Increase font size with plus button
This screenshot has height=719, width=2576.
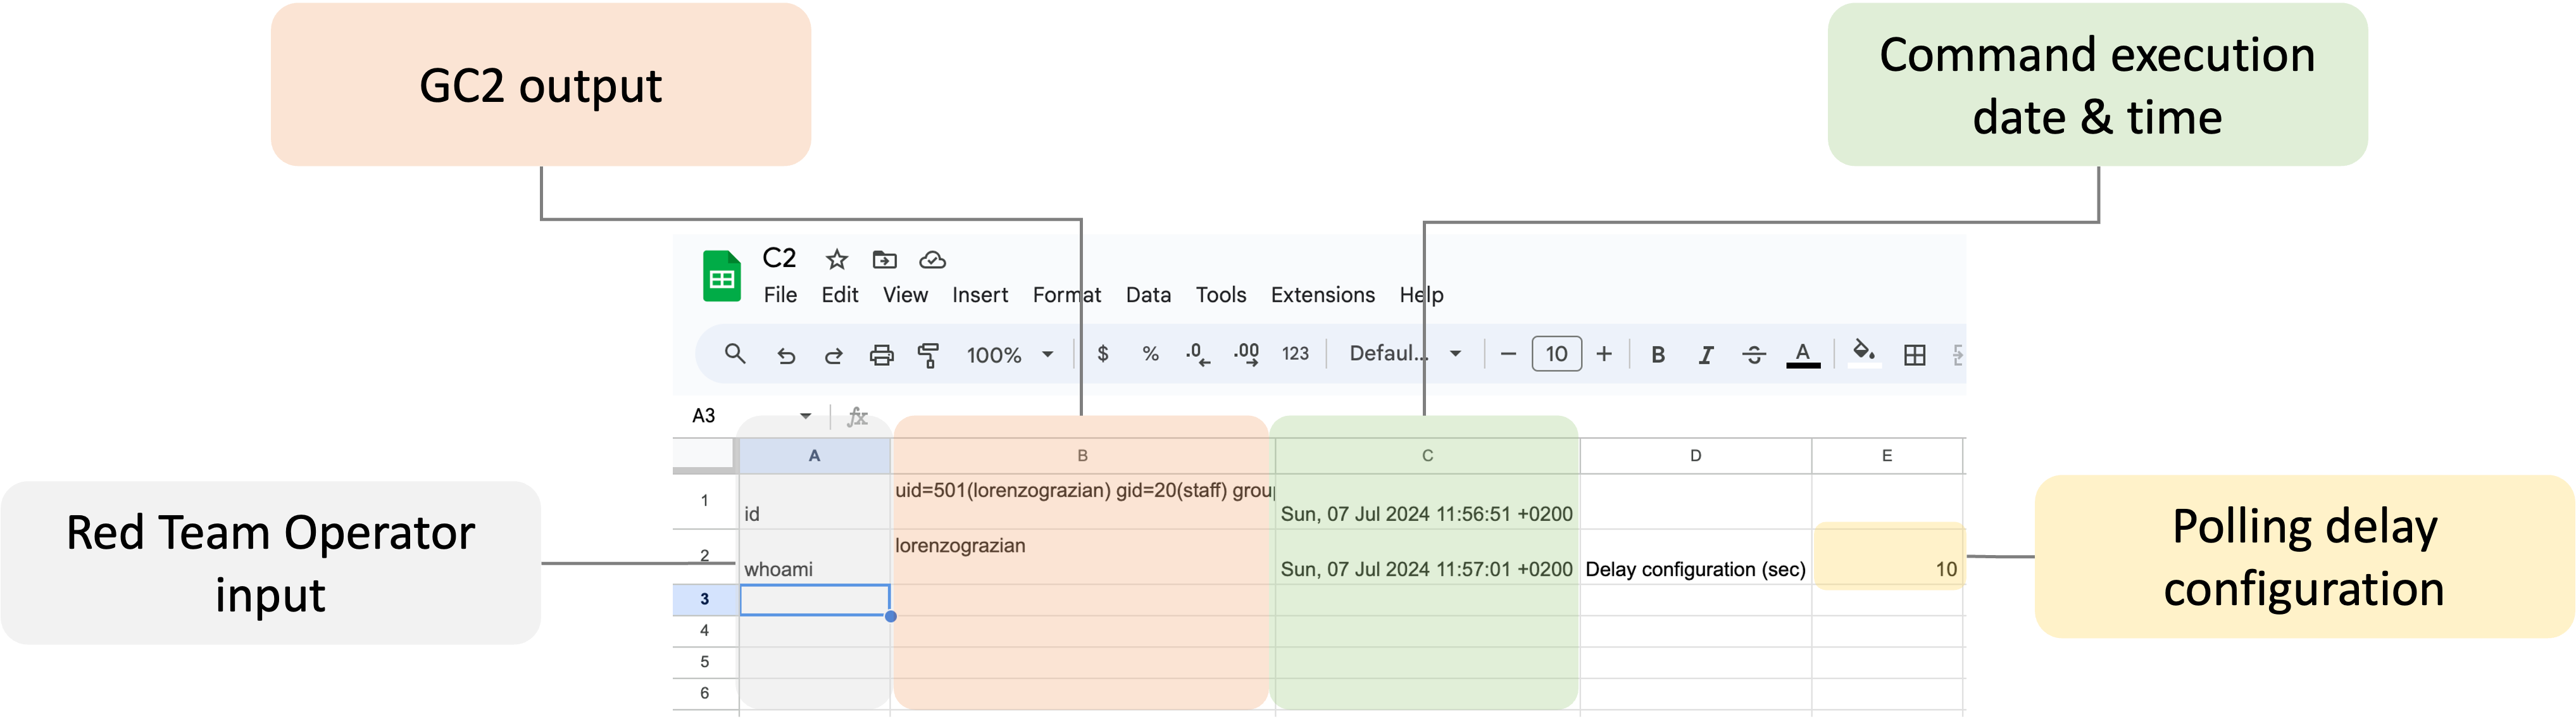tap(1604, 354)
